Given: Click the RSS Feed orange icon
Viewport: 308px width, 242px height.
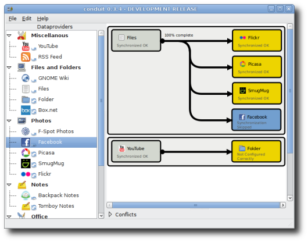Looking at the screenshot, I should click(26, 57).
